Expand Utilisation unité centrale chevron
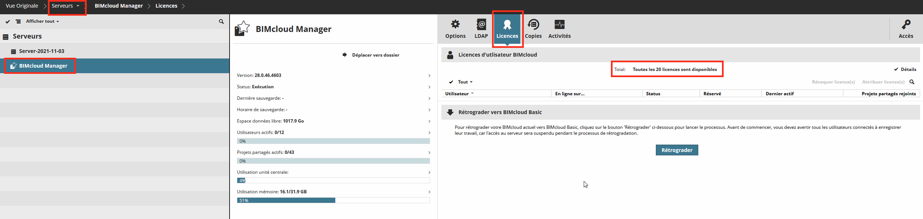Image resolution: width=923 pixels, height=219 pixels. tap(429, 172)
